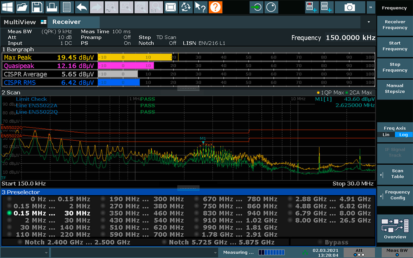This screenshot has width=413, height=258.
Task: Click the Windows start icon in toolbar
Action: (7, 7)
